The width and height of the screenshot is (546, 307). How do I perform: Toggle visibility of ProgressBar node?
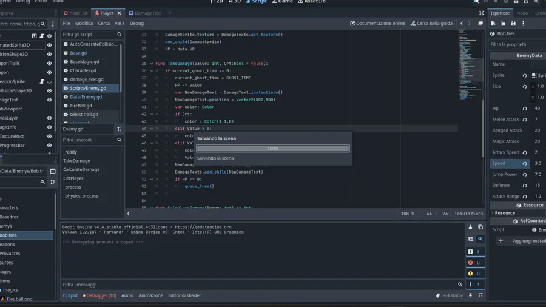(50, 145)
